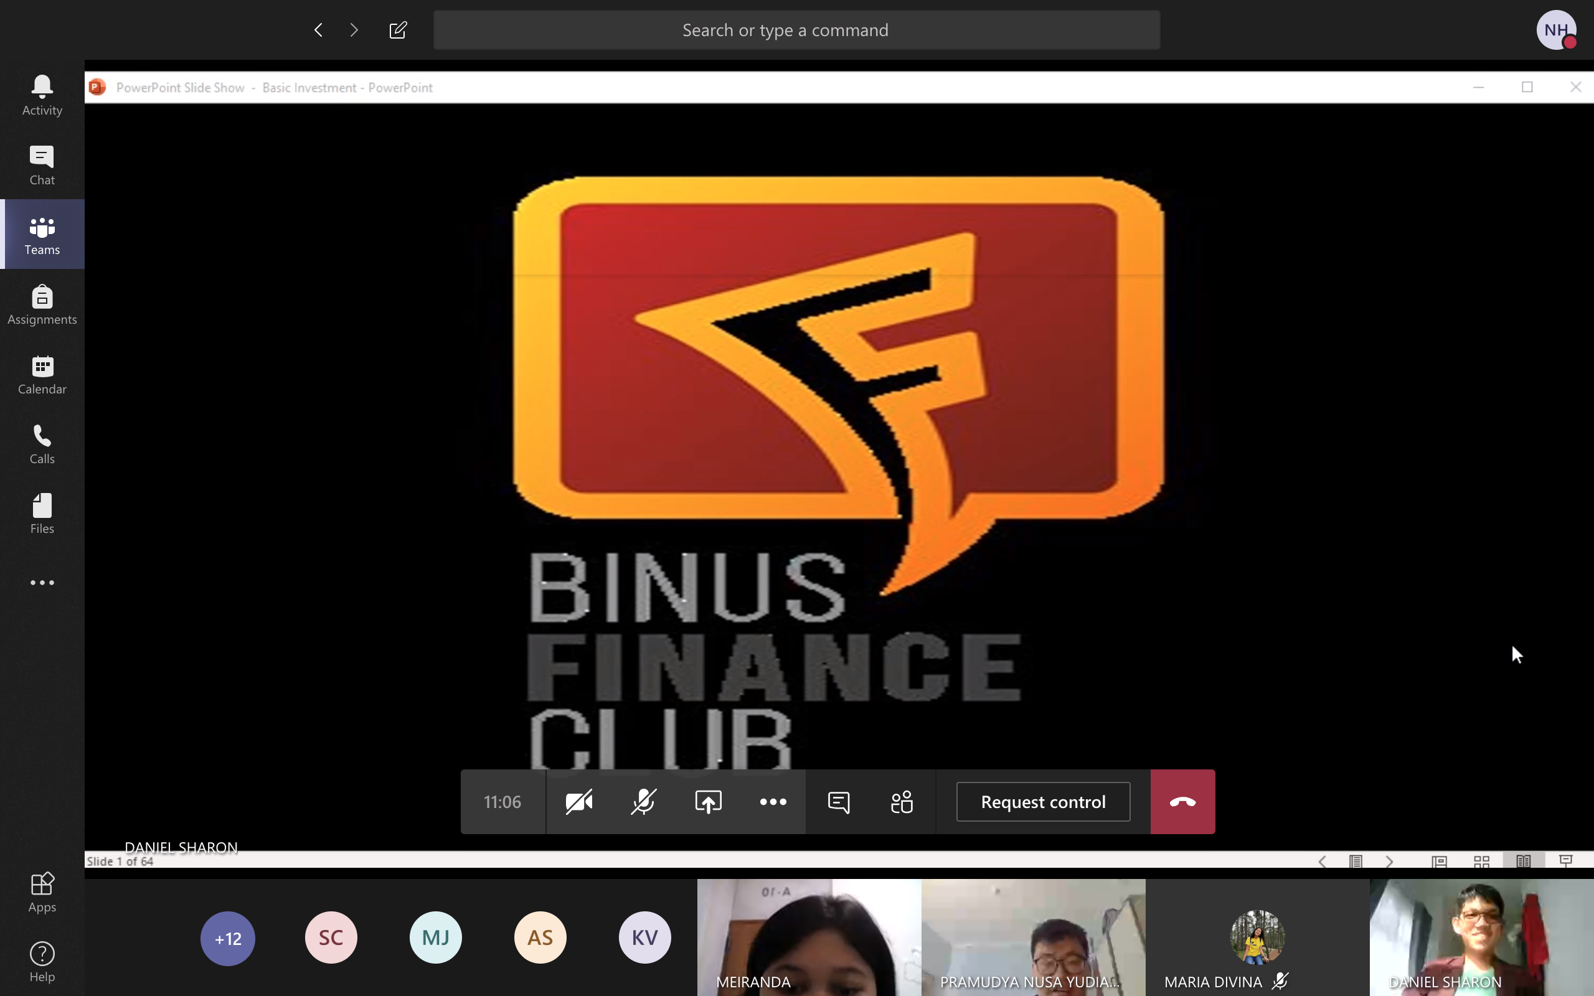Open the NH profile menu
Image resolution: width=1594 pixels, height=996 pixels.
pyautogui.click(x=1556, y=31)
